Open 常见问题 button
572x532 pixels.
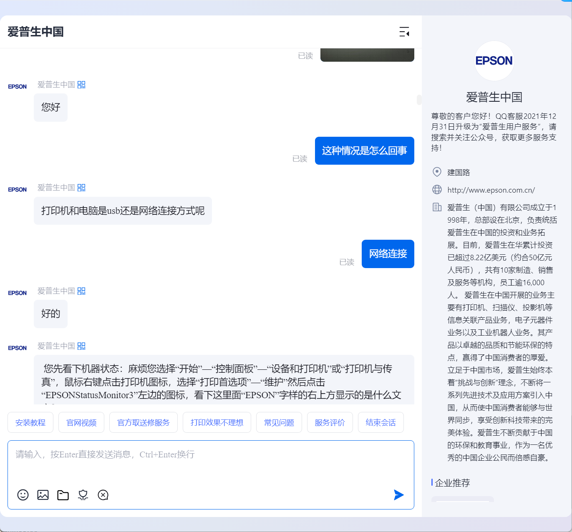[279, 422]
